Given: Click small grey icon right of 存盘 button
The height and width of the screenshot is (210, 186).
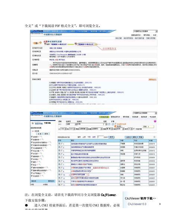Looking at the screenshot, I should pyautogui.click(x=154, y=137).
